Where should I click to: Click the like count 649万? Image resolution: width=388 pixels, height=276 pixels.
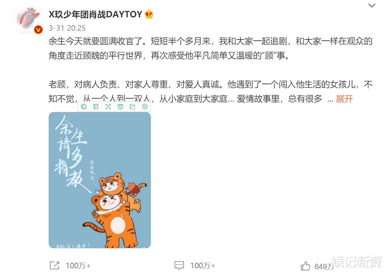(x=324, y=266)
